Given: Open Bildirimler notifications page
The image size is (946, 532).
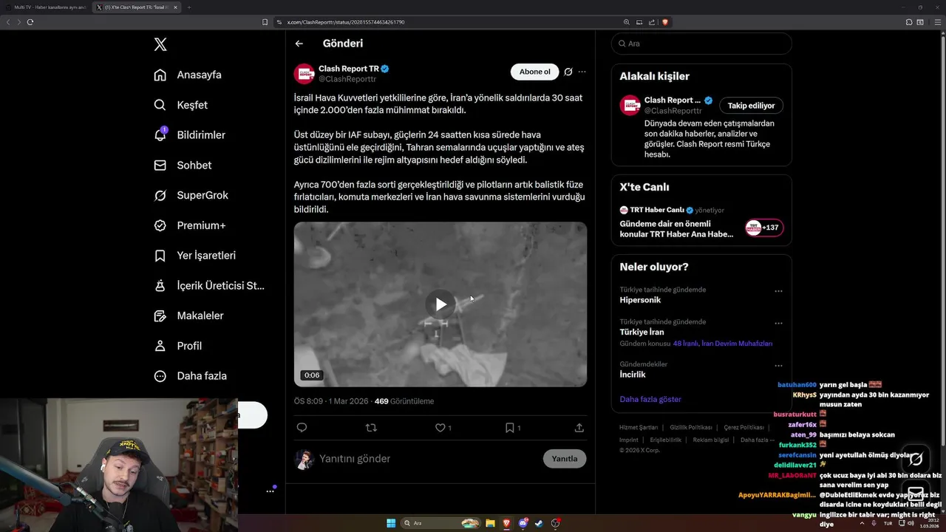Looking at the screenshot, I should (x=190, y=135).
